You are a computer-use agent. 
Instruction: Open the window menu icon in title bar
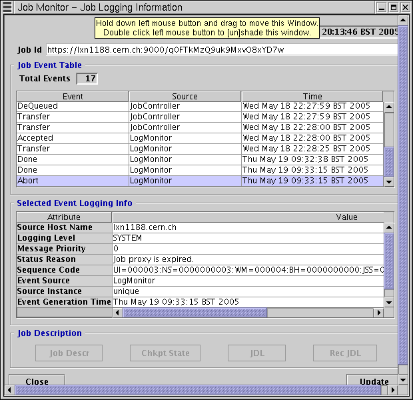pyautogui.click(x=7, y=7)
